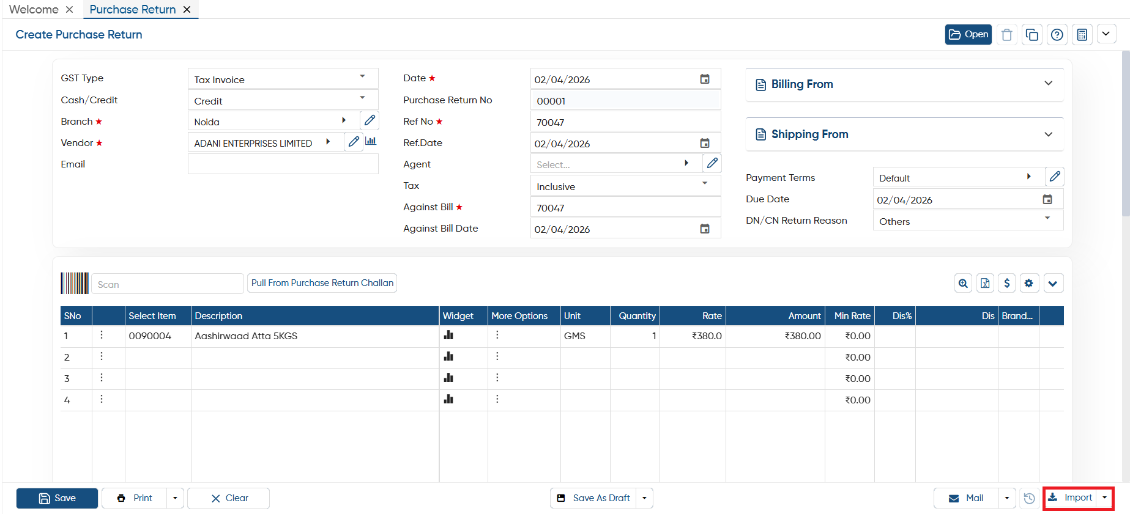Open the GST Type dropdown
Viewport: 1130px width, 514px height.
(x=283, y=79)
